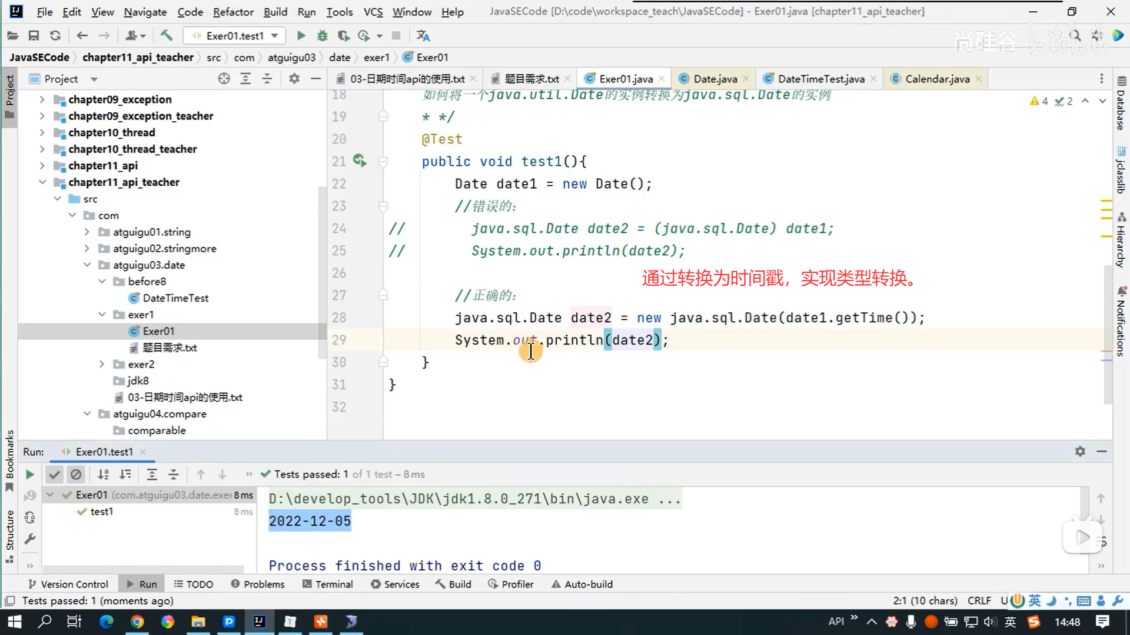This screenshot has width=1130, height=635.
Task: Click the Translate icon in the toolbar
Action: click(x=423, y=36)
